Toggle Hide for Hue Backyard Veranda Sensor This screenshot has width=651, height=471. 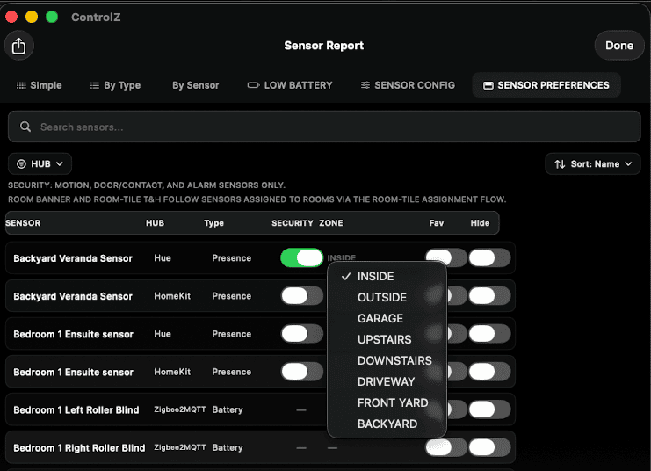tap(489, 258)
